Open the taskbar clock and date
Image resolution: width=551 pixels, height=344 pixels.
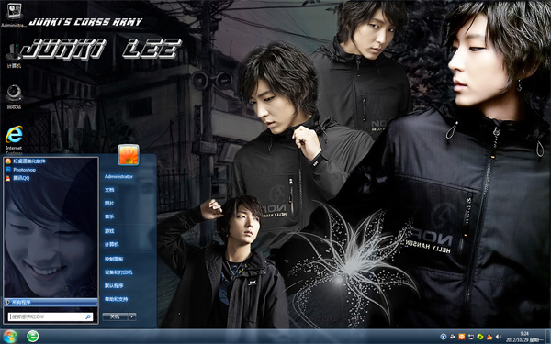[524, 337]
